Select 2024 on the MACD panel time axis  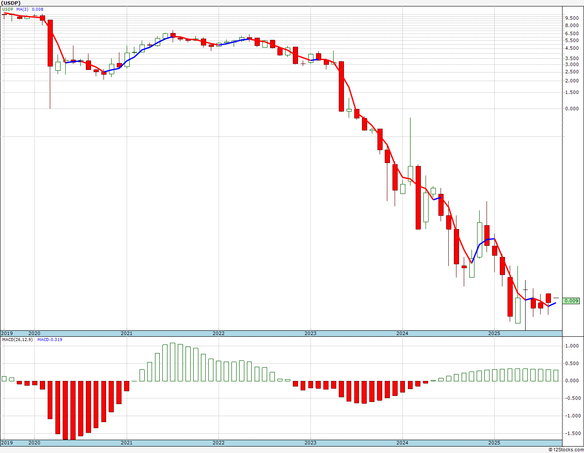tap(402, 443)
